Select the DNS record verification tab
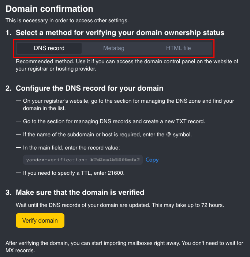Screen dimensions: 250x257 pyautogui.click(x=49, y=48)
